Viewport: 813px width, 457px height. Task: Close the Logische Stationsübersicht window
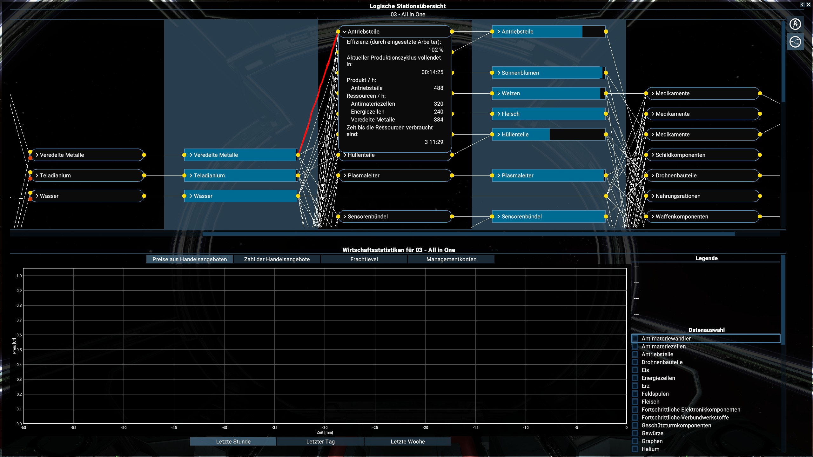808,5
